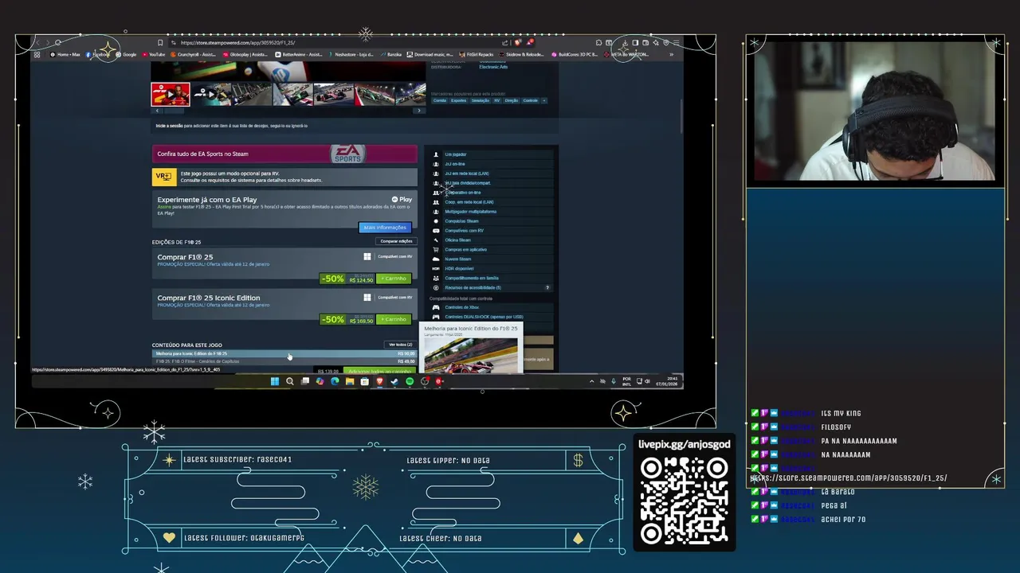Image resolution: width=1020 pixels, height=573 pixels.
Task: Click the 'Comparar edições' button
Action: coord(396,241)
